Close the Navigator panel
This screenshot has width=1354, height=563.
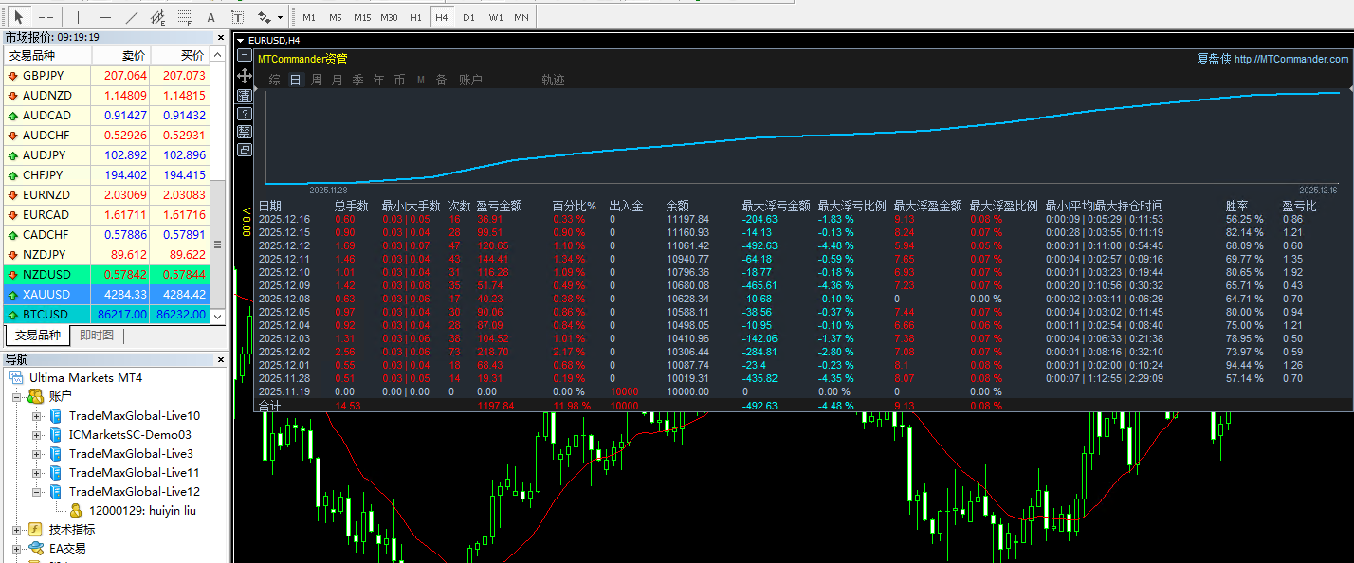pyautogui.click(x=223, y=359)
